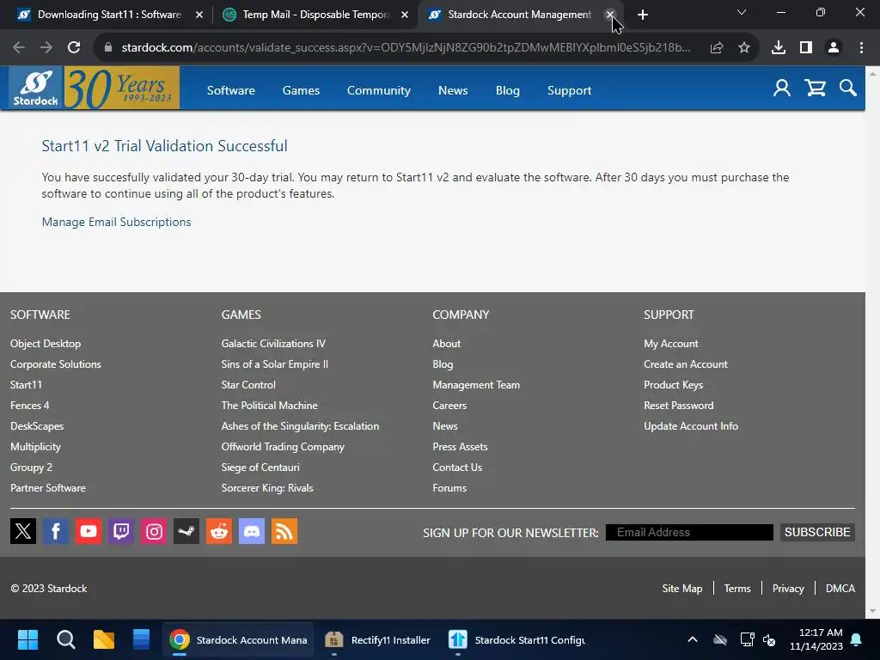Viewport: 880px width, 660px height.
Task: Open File Explorer from the taskbar
Action: [x=104, y=639]
